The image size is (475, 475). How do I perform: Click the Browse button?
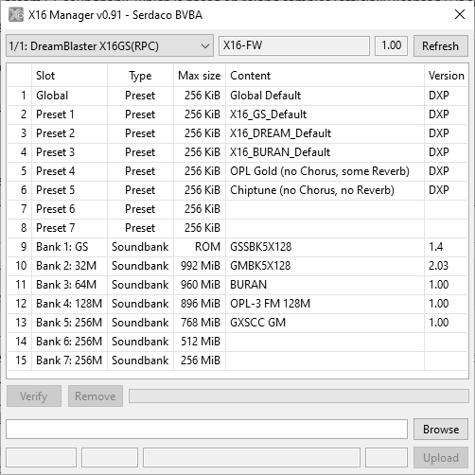click(441, 430)
